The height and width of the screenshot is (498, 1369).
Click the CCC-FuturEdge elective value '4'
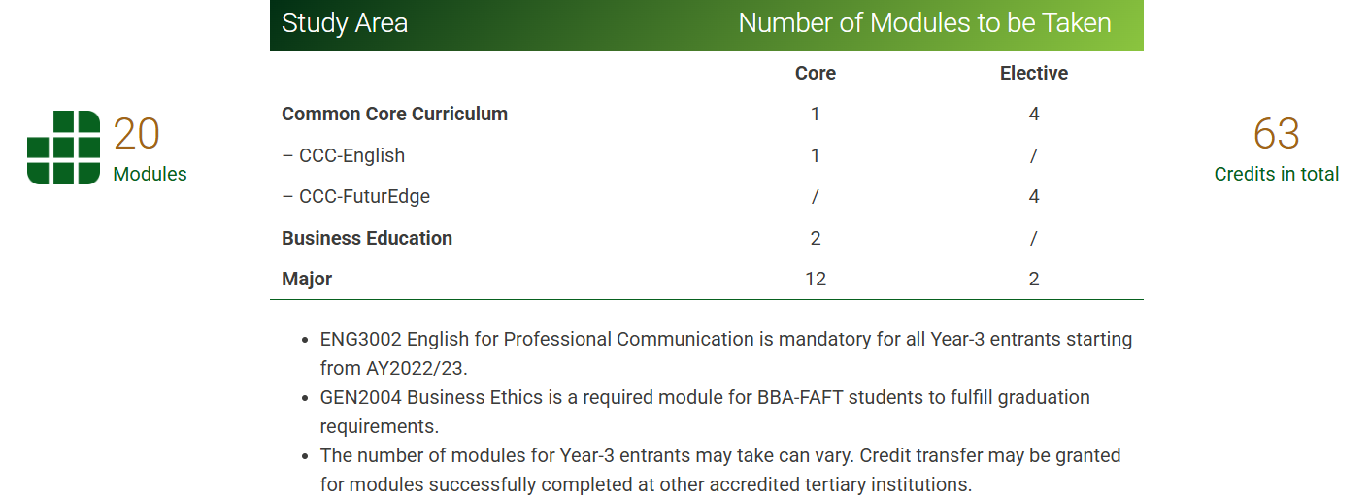(x=1034, y=196)
